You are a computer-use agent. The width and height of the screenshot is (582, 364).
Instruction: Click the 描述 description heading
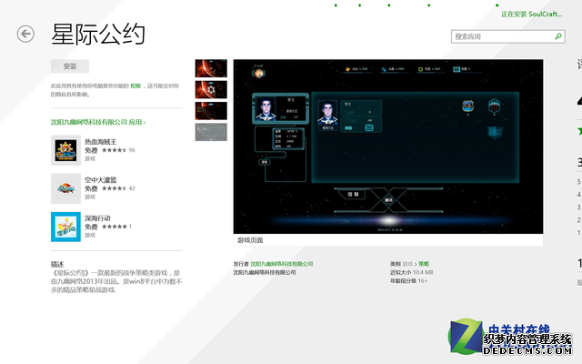click(57, 264)
